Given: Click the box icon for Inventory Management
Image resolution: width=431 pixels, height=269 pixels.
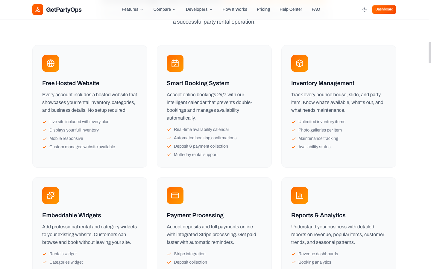Looking at the screenshot, I should point(300,63).
